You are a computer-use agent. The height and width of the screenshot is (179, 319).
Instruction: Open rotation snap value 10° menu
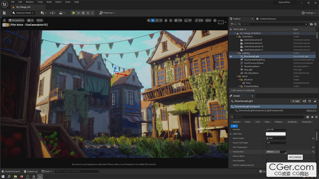point(190,20)
